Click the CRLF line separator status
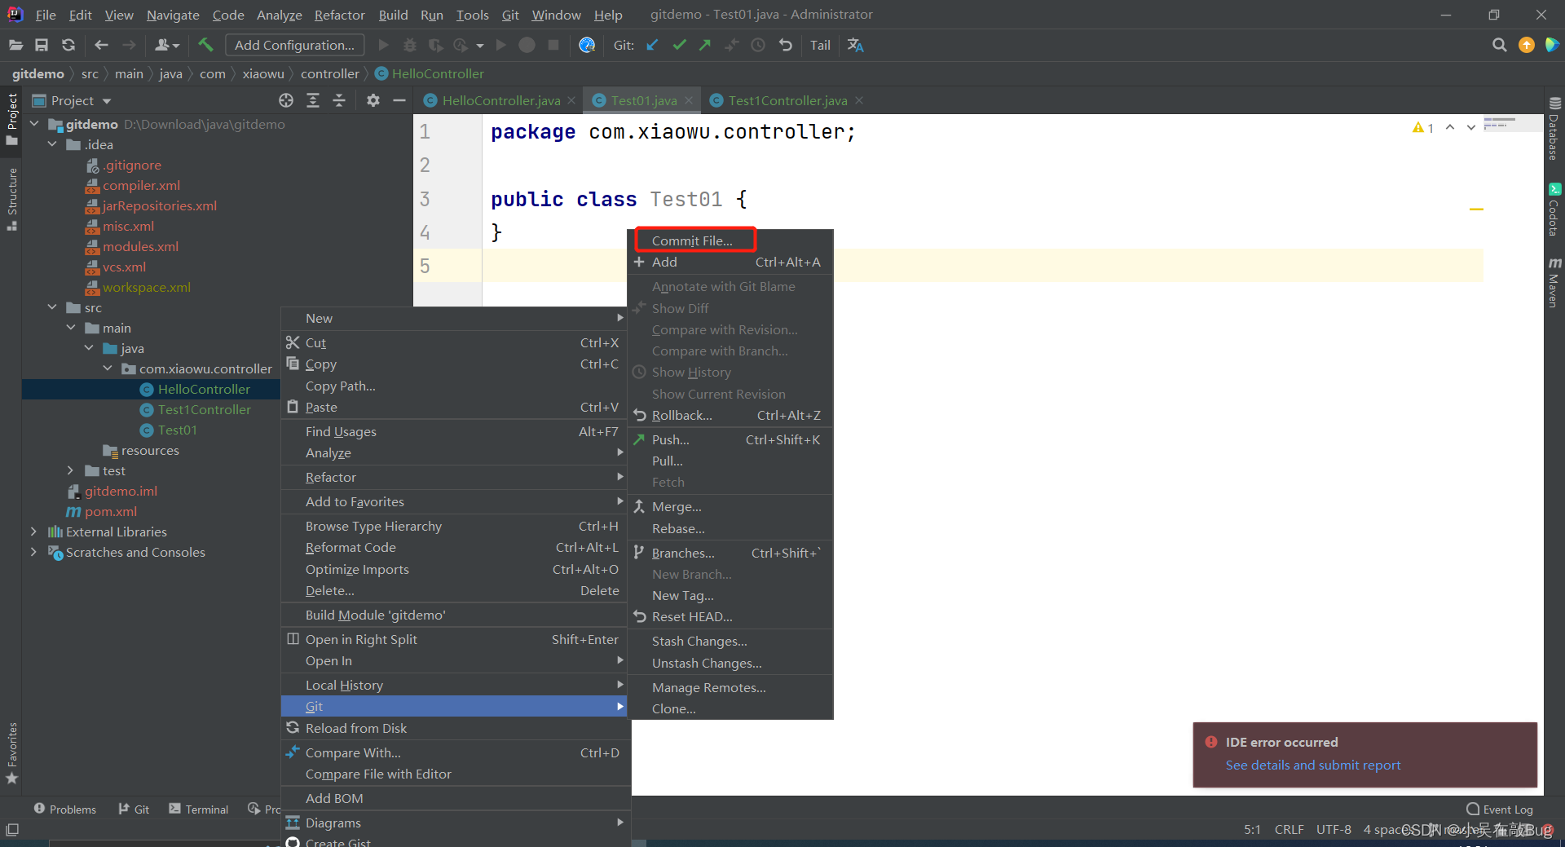 pyautogui.click(x=1289, y=829)
